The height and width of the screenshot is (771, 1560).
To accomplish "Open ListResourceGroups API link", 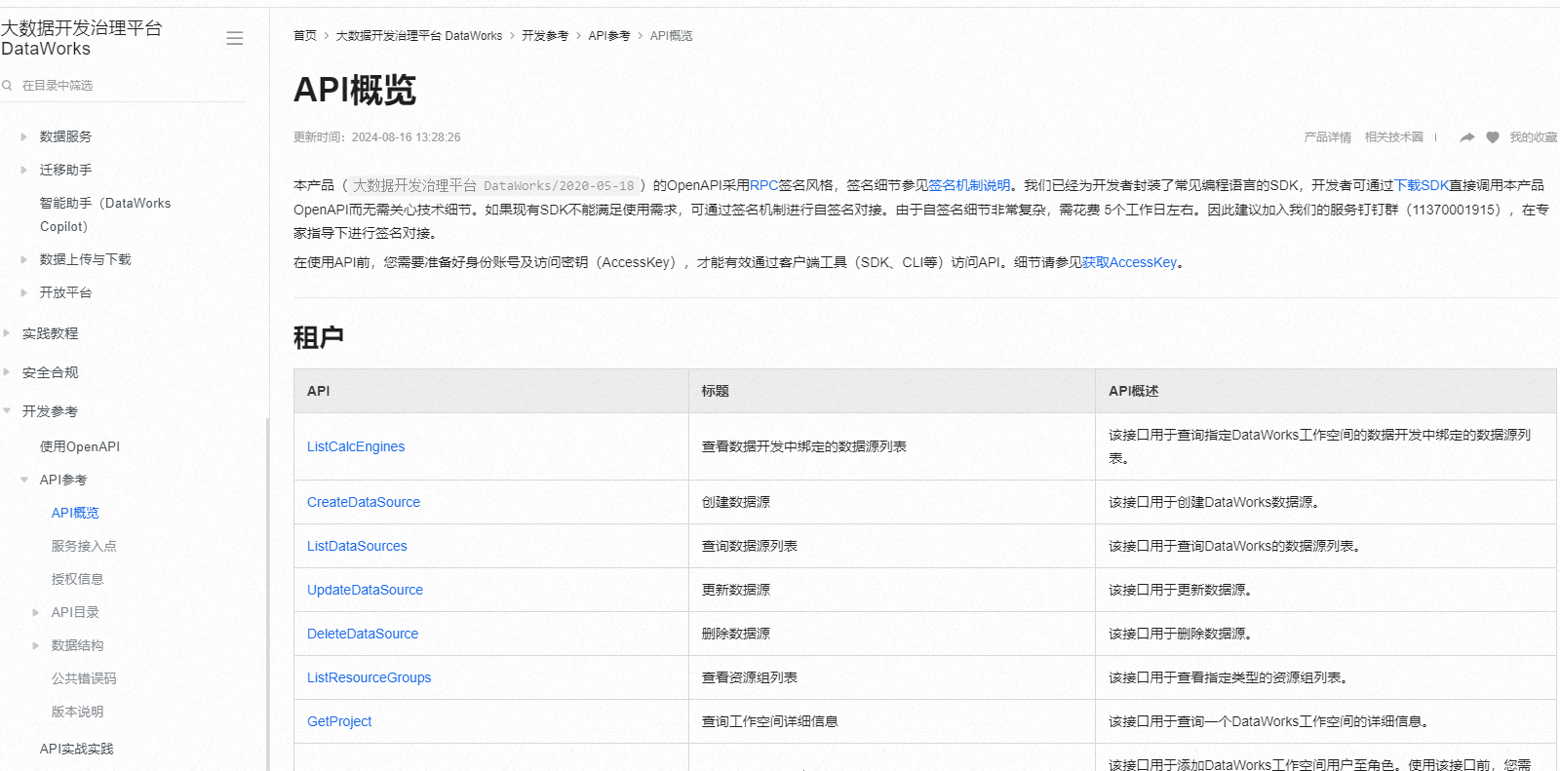I will tap(369, 677).
